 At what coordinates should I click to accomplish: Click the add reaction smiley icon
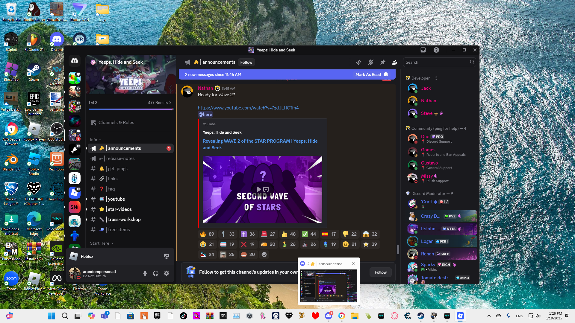click(264, 255)
